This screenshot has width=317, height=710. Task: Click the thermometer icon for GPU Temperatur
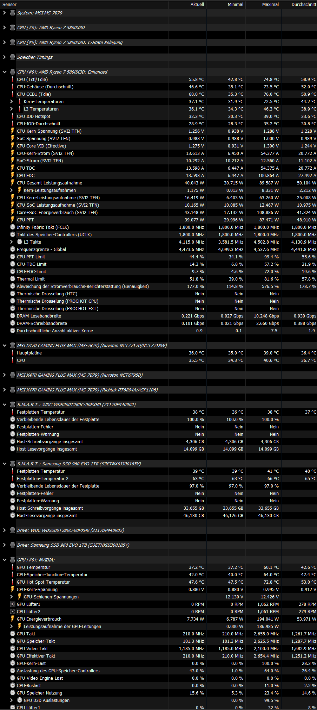(x=13, y=567)
